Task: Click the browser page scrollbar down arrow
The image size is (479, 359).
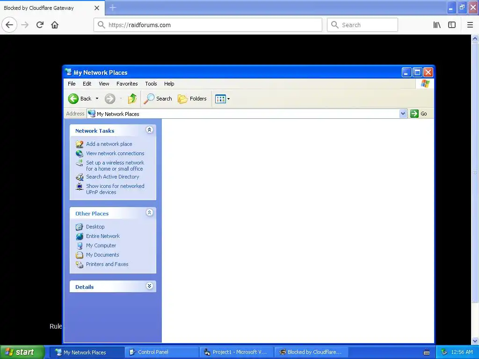Action: [x=475, y=341]
